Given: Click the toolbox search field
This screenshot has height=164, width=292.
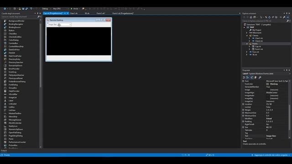Looking at the screenshot, I should (19, 16).
